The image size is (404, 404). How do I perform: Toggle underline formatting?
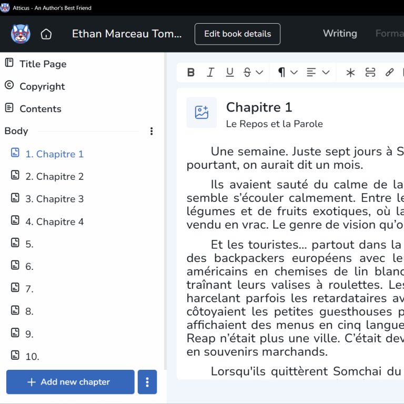[x=230, y=73]
